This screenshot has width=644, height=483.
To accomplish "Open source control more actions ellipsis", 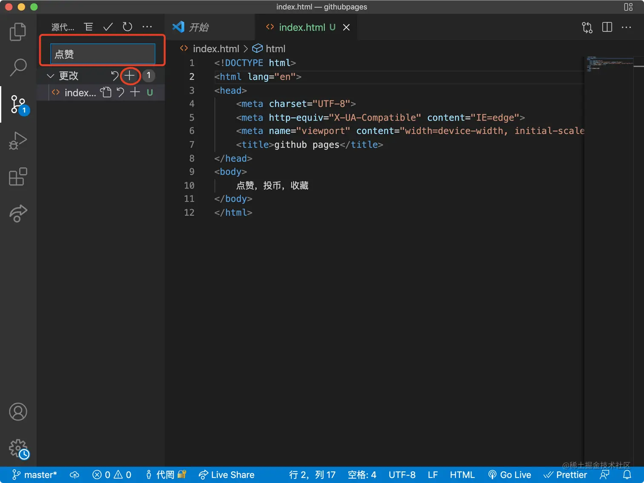I will (x=147, y=27).
